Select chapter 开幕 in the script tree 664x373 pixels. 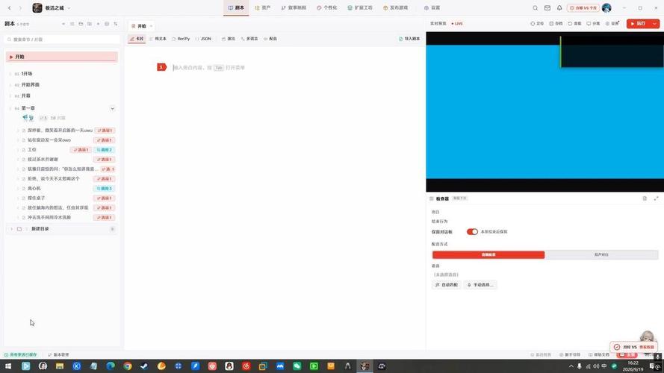pos(26,95)
